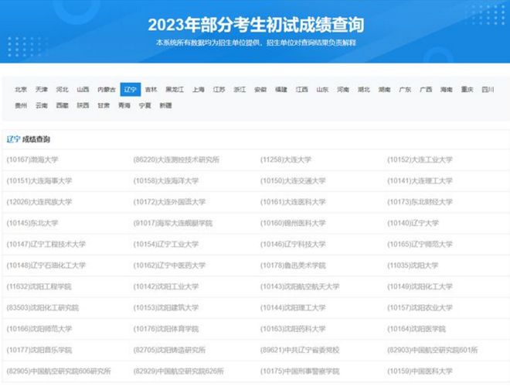
Task: Select the highlighted 辽宁 tab
Action: click(130, 90)
